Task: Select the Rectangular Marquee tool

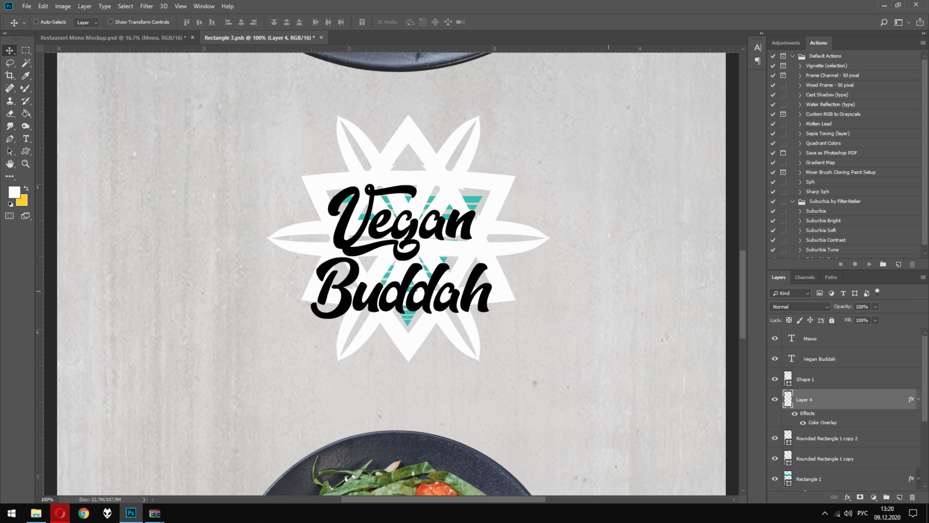Action: 26,51
